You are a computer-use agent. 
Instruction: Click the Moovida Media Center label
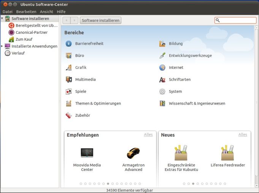coord(87,167)
